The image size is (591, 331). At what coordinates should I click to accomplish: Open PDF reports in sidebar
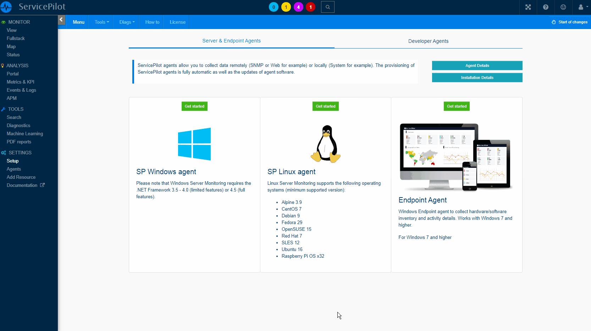coord(19,142)
